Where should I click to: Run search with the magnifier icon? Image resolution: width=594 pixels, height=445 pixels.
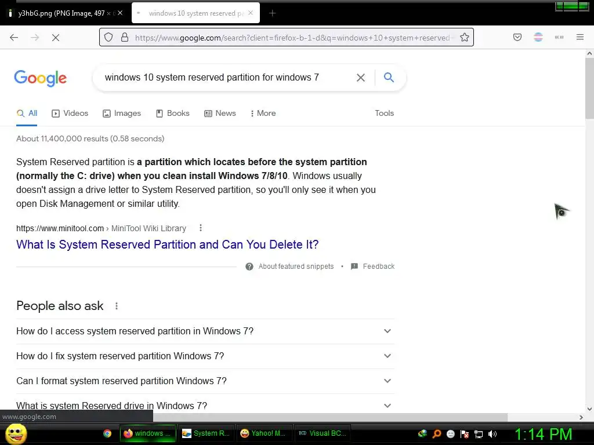coord(389,77)
